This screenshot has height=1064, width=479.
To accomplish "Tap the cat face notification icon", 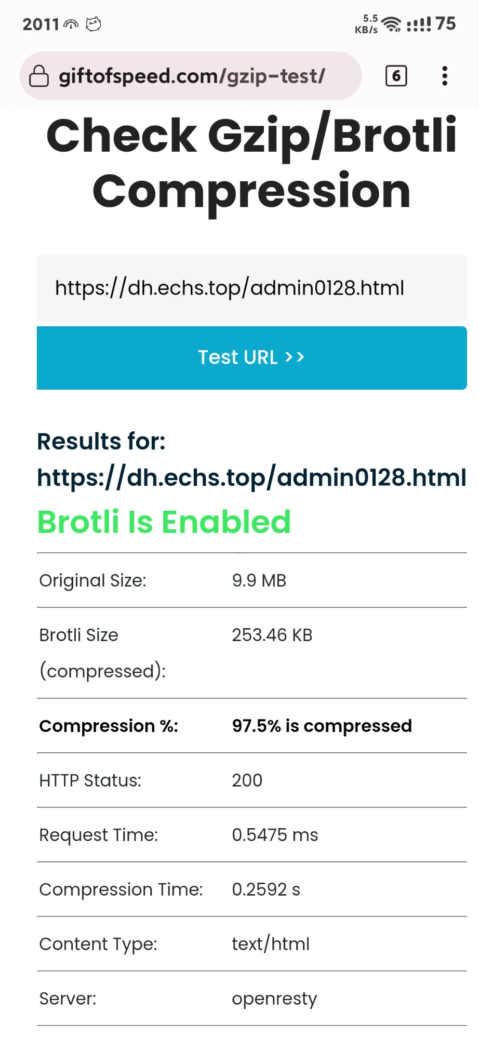I will pyautogui.click(x=94, y=24).
